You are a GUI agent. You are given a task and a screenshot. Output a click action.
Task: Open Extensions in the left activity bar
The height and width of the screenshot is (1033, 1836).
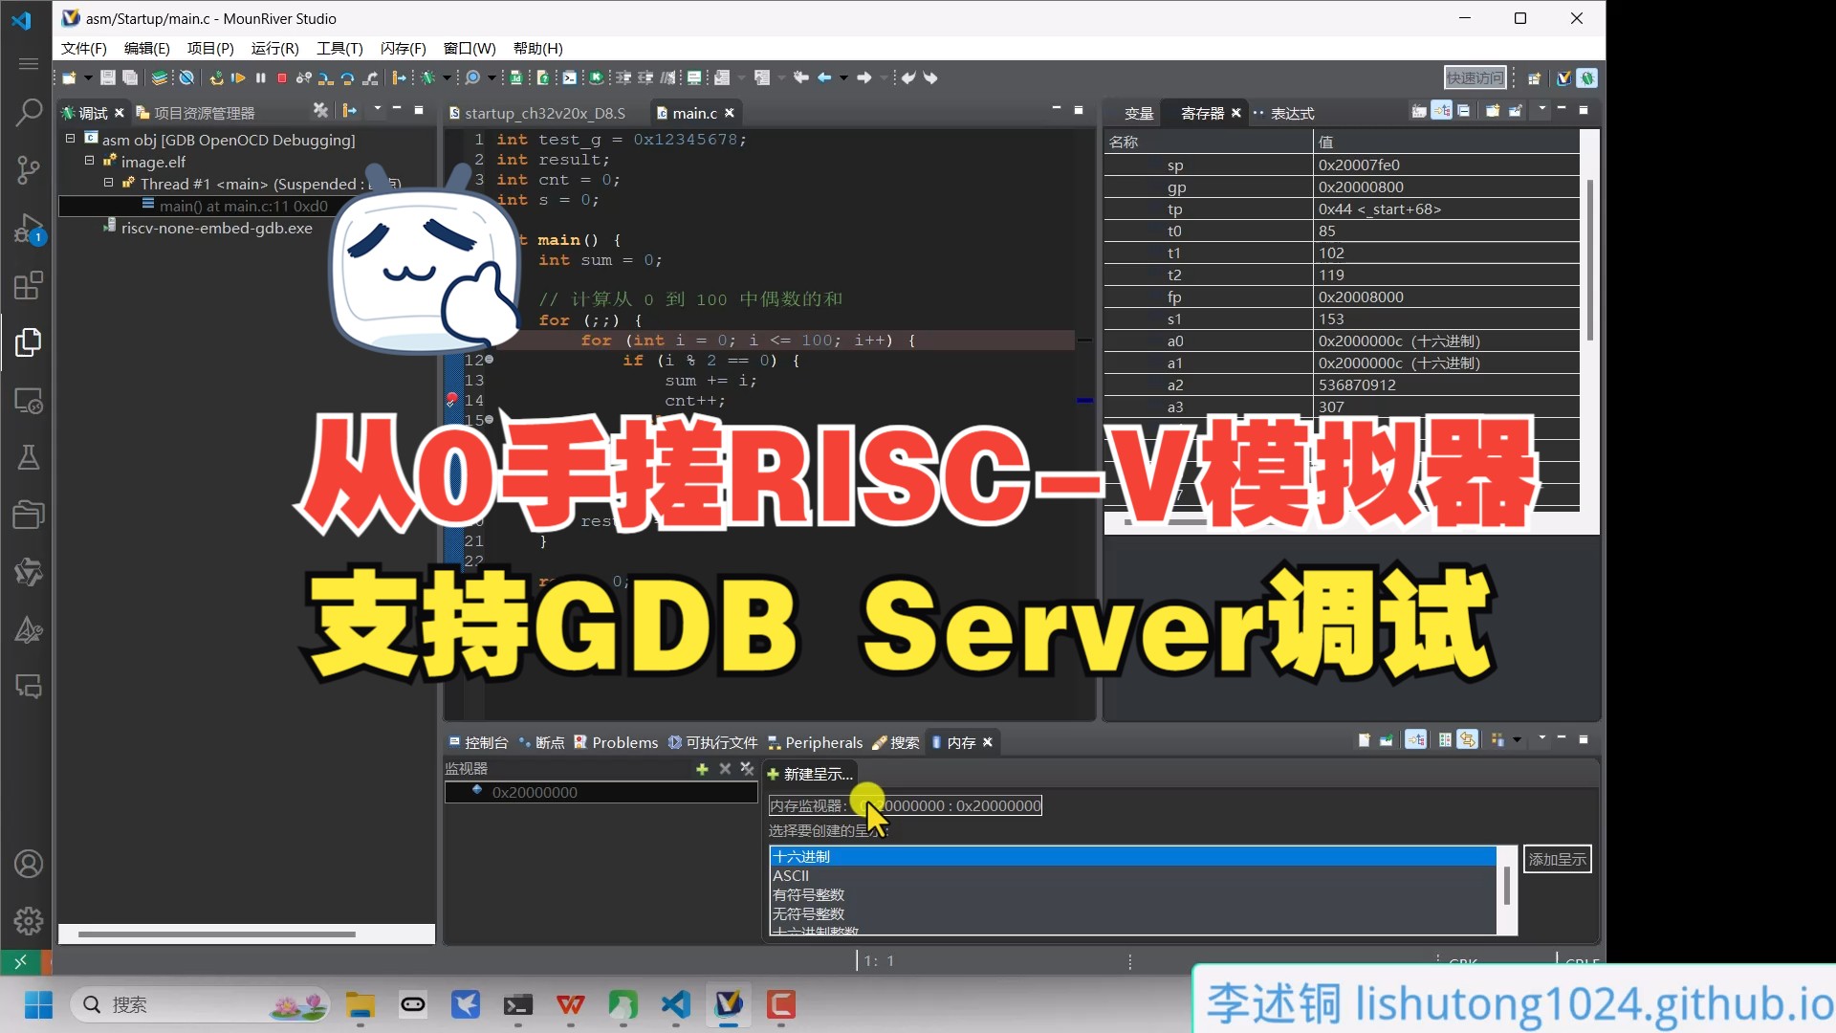point(28,285)
